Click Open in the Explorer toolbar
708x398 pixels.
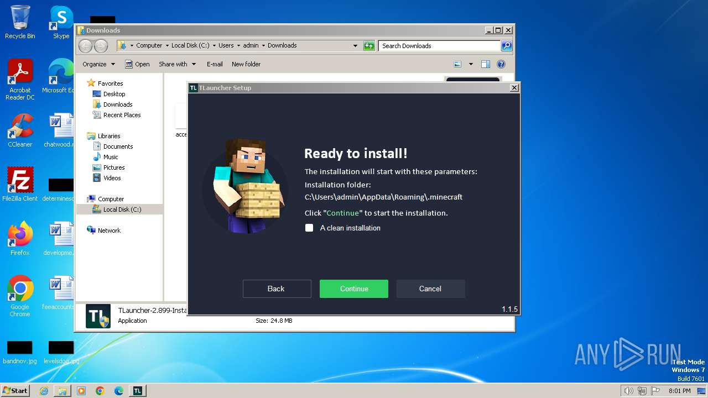pos(137,64)
